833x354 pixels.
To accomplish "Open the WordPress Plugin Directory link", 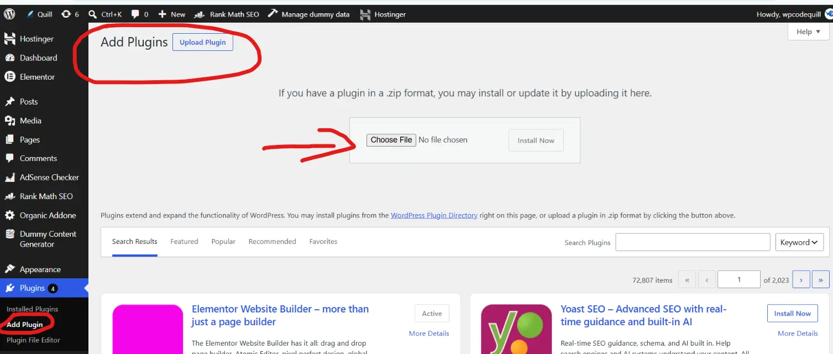I will 434,215.
